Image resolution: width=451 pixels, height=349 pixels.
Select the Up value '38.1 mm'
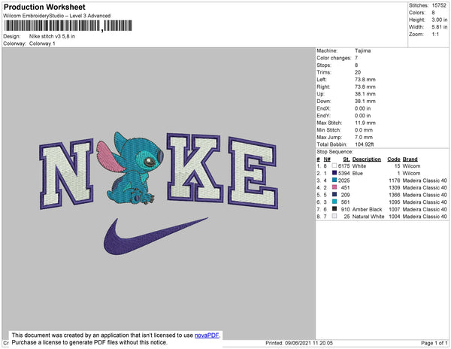365,94
